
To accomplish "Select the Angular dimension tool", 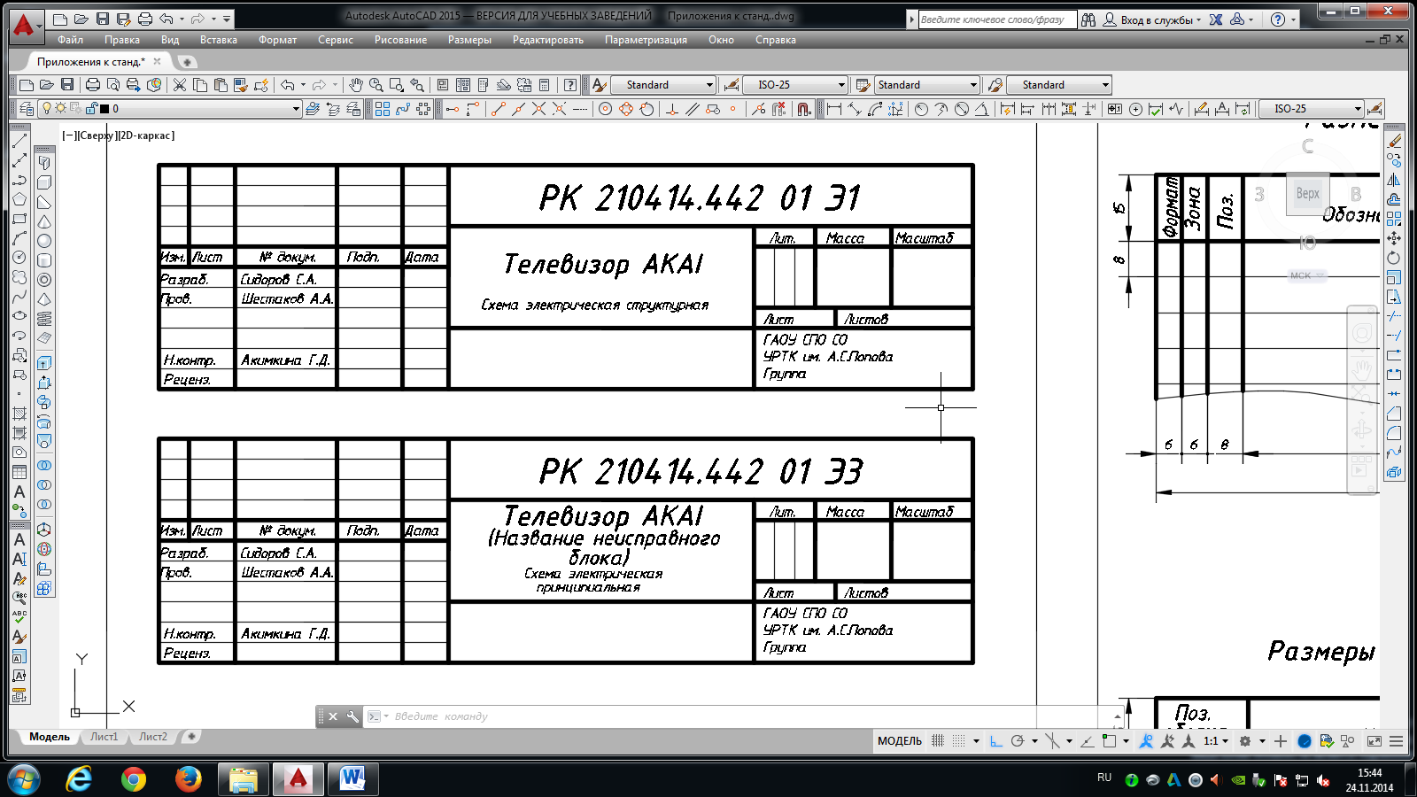I will tap(981, 109).
